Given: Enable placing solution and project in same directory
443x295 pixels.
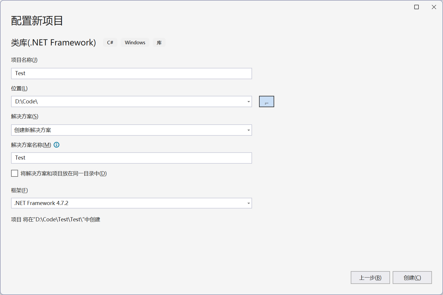Looking at the screenshot, I should 15,174.
